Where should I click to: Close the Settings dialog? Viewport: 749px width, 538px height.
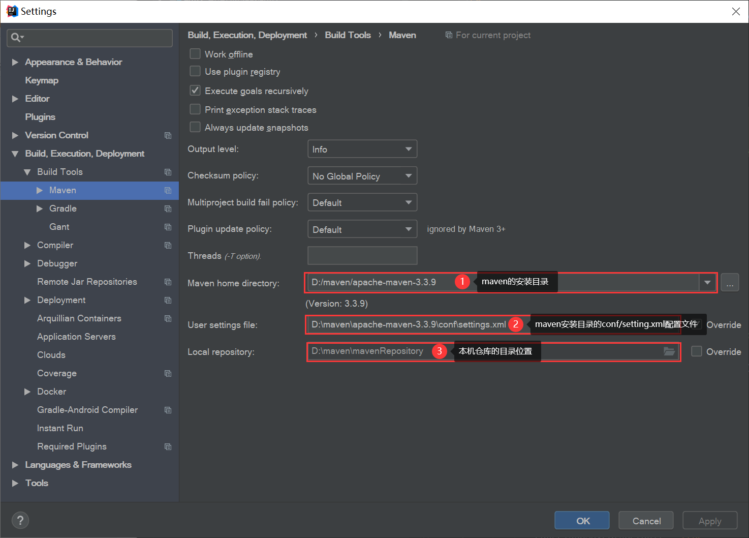tap(736, 11)
